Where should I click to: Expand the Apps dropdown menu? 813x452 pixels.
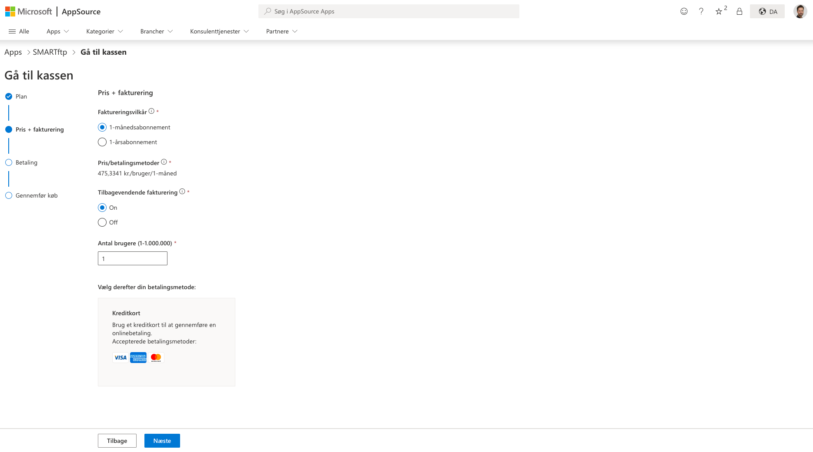tap(58, 31)
